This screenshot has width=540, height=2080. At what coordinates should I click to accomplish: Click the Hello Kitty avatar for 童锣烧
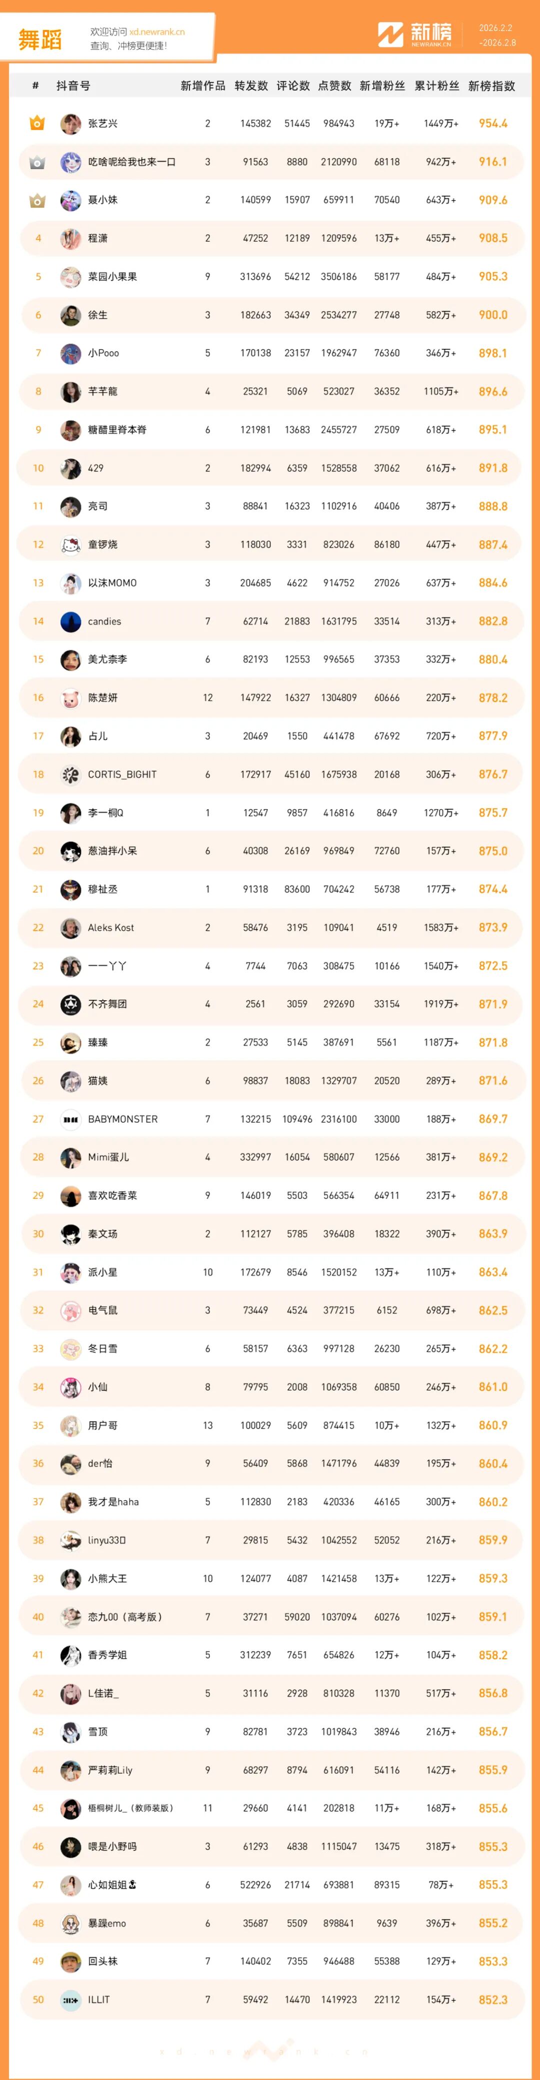[x=70, y=545]
